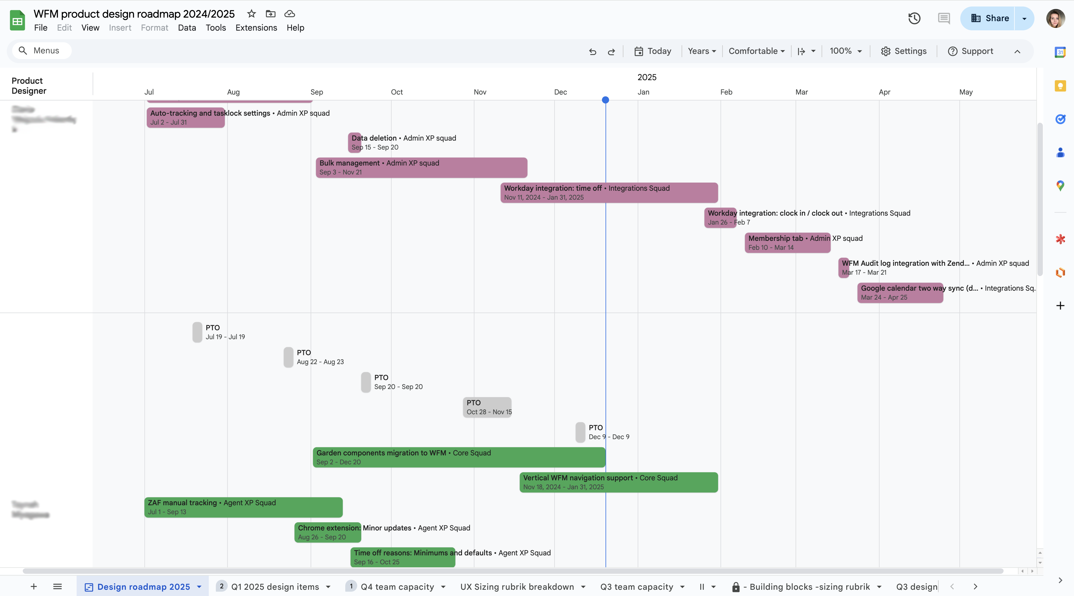The height and width of the screenshot is (596, 1074).
Task: Add a new sheet
Action: click(34, 587)
